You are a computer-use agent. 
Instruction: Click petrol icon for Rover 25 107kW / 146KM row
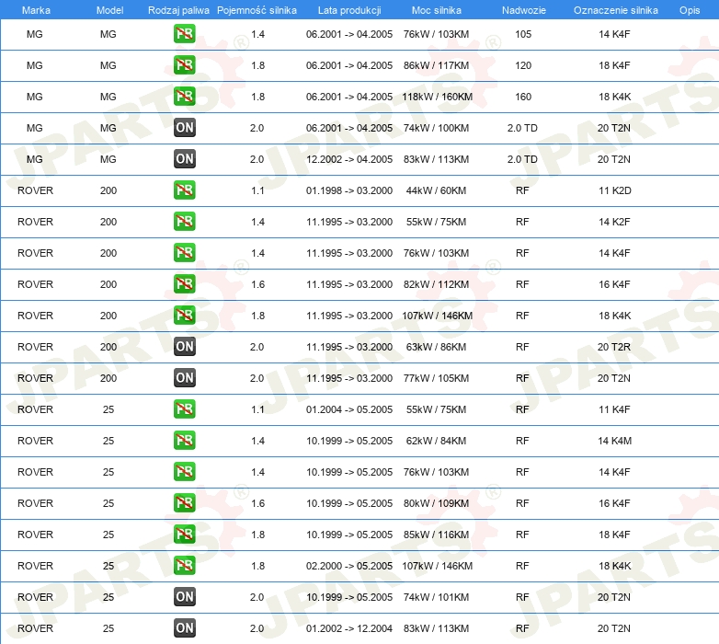pos(184,566)
